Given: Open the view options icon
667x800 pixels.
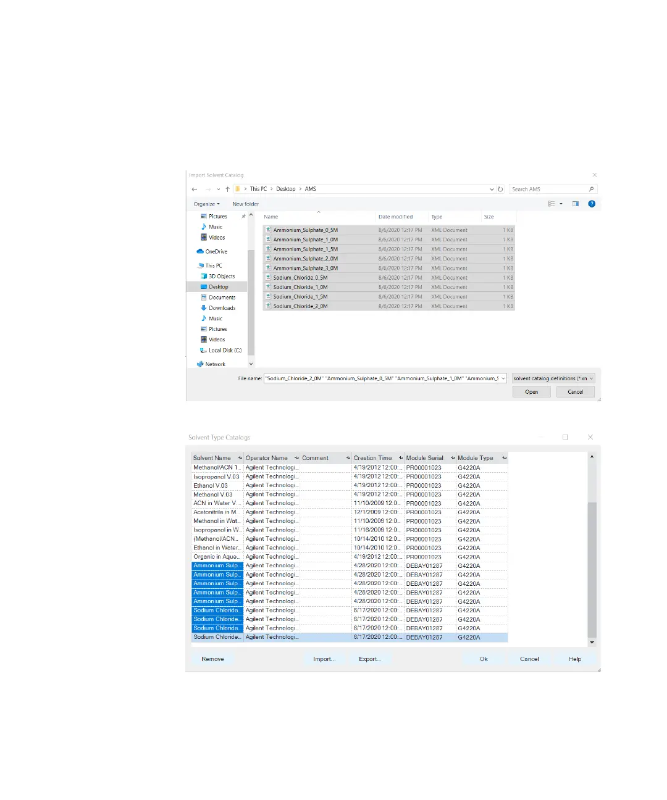Looking at the screenshot, I should click(552, 204).
